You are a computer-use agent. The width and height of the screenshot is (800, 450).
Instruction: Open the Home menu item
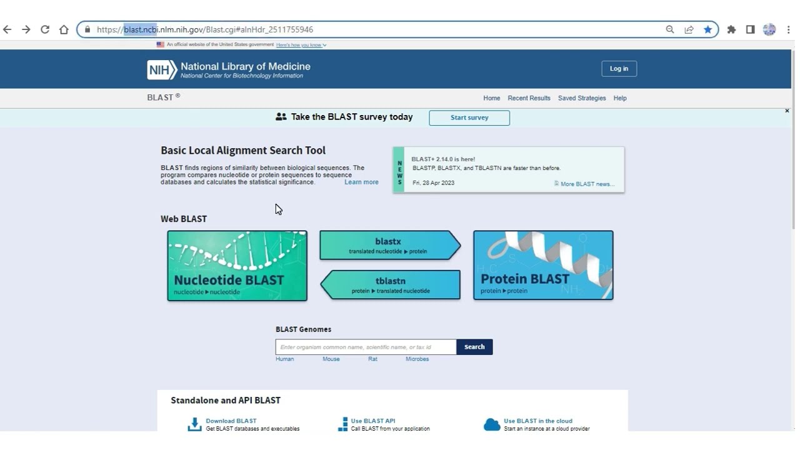tap(491, 98)
